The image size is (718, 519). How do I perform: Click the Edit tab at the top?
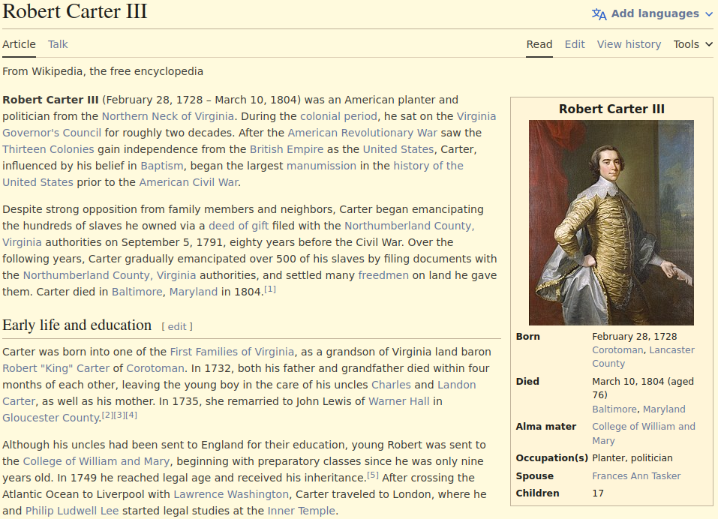click(x=575, y=44)
